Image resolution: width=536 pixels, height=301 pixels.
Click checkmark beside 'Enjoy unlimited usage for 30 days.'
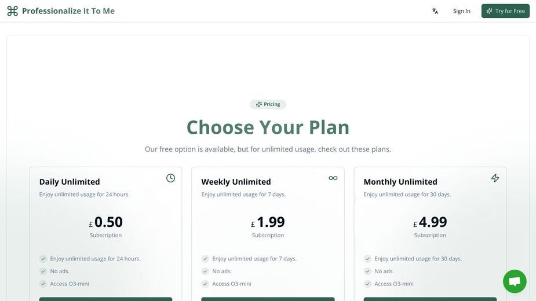367,259
